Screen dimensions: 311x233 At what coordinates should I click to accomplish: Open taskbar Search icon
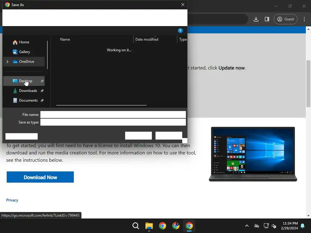tap(136, 226)
